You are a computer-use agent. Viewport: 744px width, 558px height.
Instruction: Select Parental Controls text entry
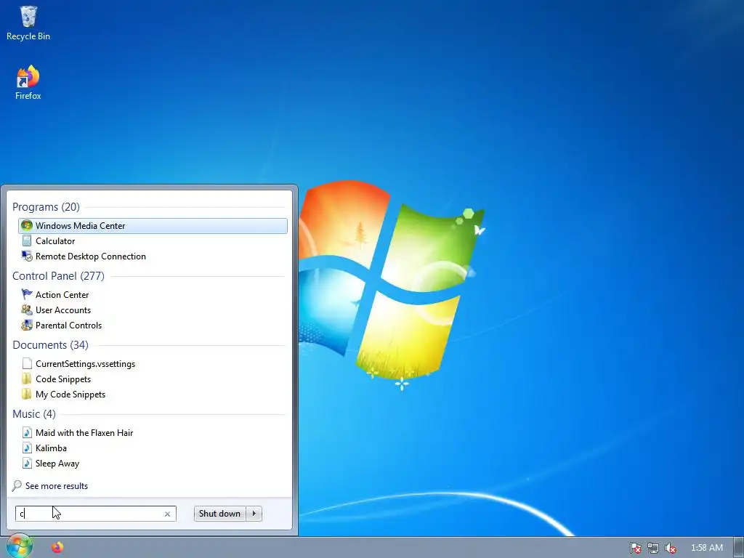pos(69,325)
